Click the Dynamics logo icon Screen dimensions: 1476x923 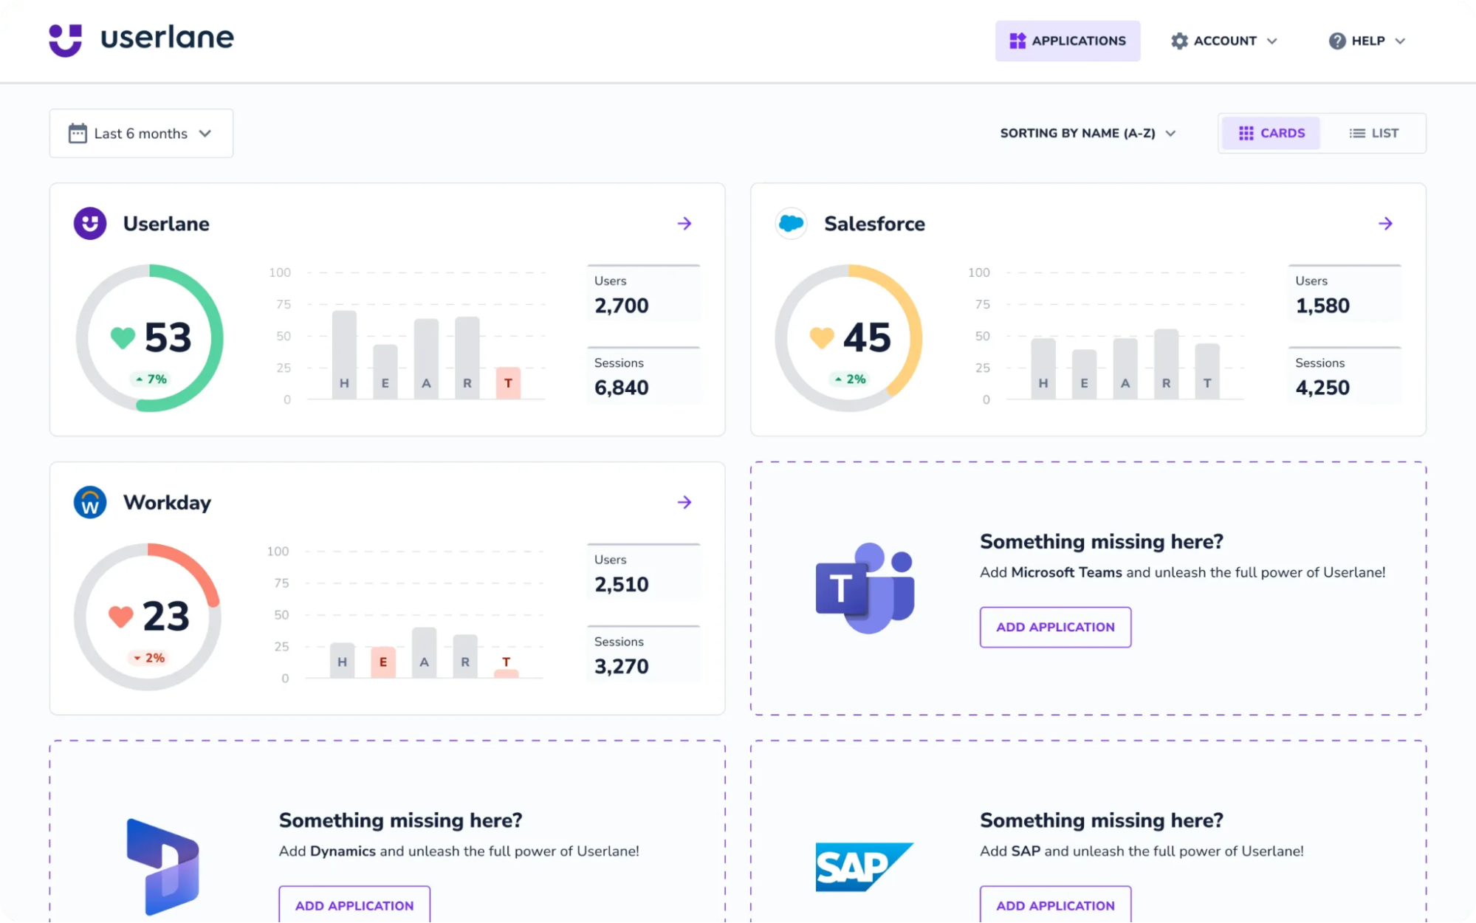click(x=163, y=867)
